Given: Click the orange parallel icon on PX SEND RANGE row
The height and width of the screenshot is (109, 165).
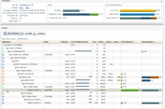Looking at the screenshot, I should pos(3,71).
